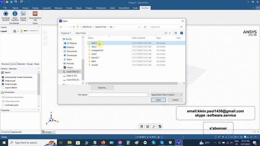Click Layer0 color swatch
Screen dimensions: 260x146
pos(15,31)
